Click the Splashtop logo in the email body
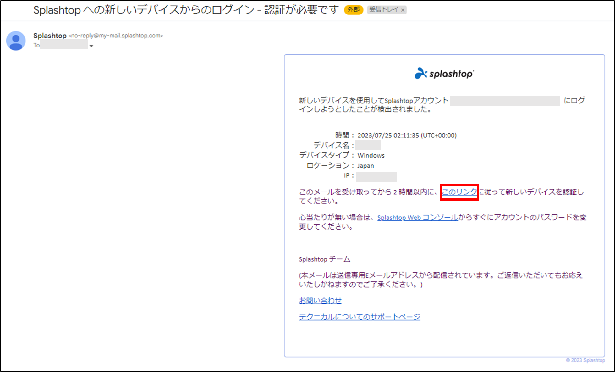Screen dimensions: 615x372 [444, 74]
